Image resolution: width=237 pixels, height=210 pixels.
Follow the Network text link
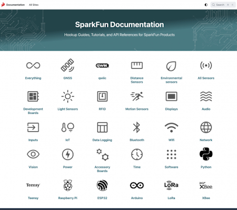pyautogui.click(x=206, y=140)
